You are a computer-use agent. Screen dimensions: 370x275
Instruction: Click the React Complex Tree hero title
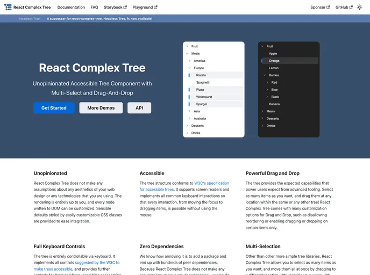pyautogui.click(x=92, y=68)
